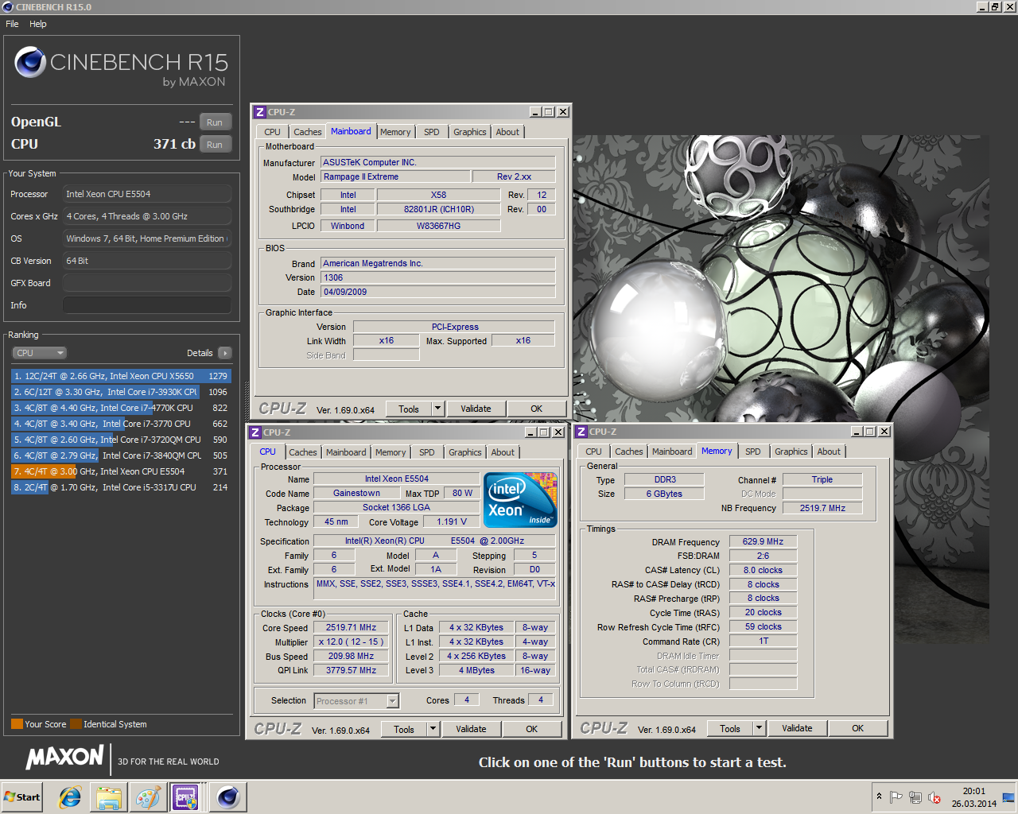Open the ranking CPU dropdown

(39, 353)
